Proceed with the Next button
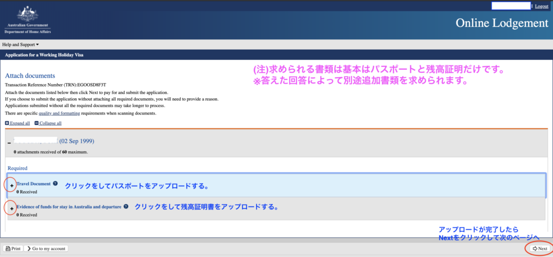 click(x=539, y=248)
